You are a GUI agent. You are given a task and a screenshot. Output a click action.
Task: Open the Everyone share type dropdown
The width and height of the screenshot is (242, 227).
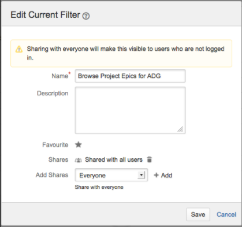111,175
